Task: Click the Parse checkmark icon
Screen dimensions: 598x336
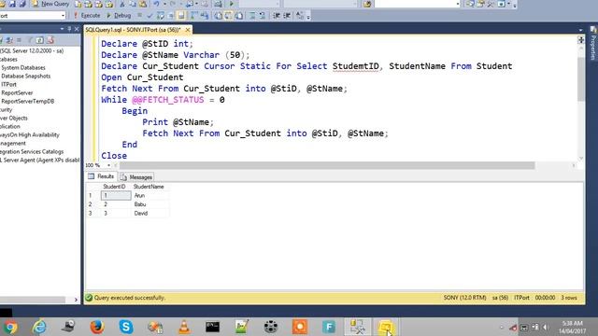Action: tap(149, 16)
